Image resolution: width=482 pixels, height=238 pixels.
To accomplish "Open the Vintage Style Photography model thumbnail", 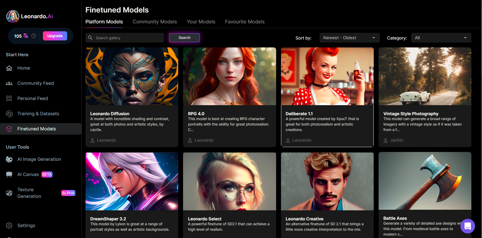I will tap(425, 76).
